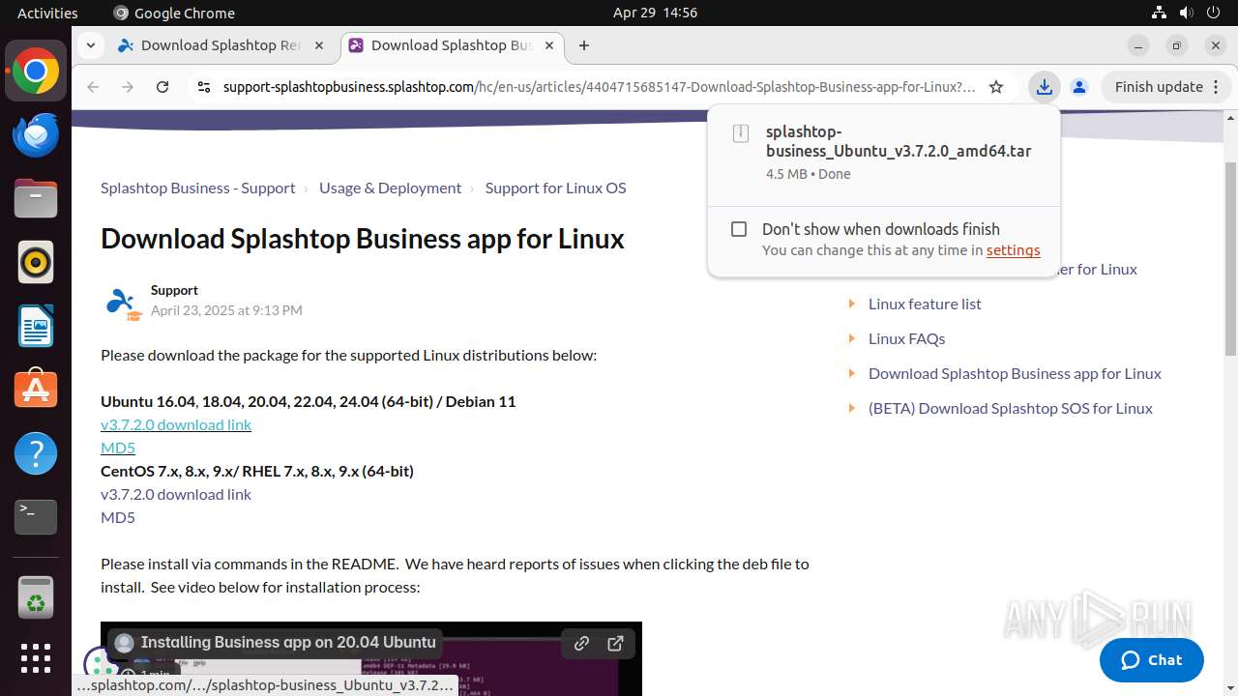The image size is (1238, 696).
Task: Click the address bar URL field
Action: 600,87
